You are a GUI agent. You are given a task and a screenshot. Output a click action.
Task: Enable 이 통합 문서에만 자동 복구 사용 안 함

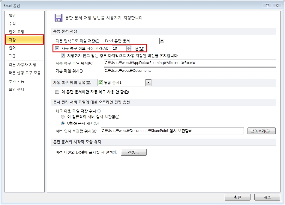tap(57, 92)
